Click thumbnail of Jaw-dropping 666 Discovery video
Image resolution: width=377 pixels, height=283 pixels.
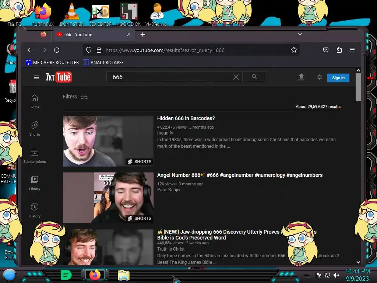(108, 247)
